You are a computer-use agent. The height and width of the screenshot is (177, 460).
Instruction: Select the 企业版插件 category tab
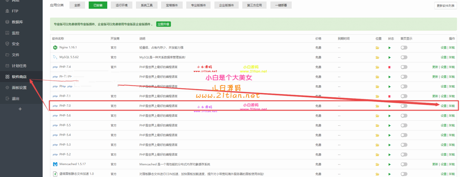pyautogui.click(x=226, y=5)
